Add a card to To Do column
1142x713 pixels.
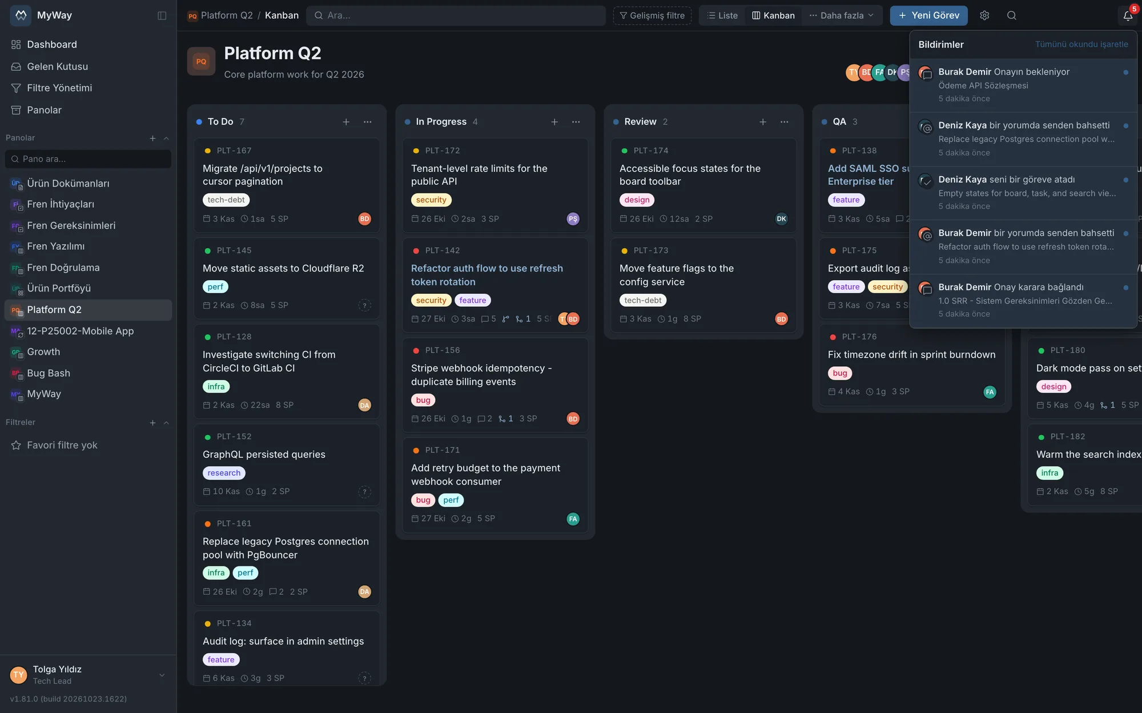click(346, 121)
